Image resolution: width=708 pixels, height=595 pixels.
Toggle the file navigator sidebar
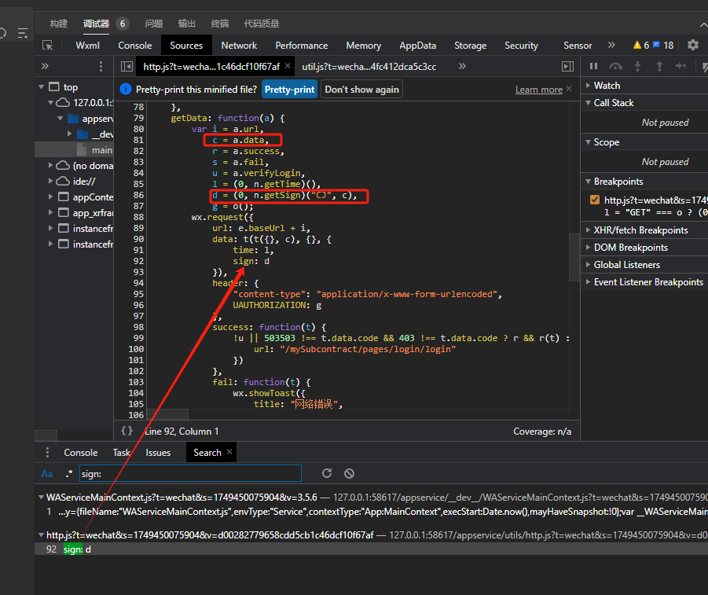(127, 66)
